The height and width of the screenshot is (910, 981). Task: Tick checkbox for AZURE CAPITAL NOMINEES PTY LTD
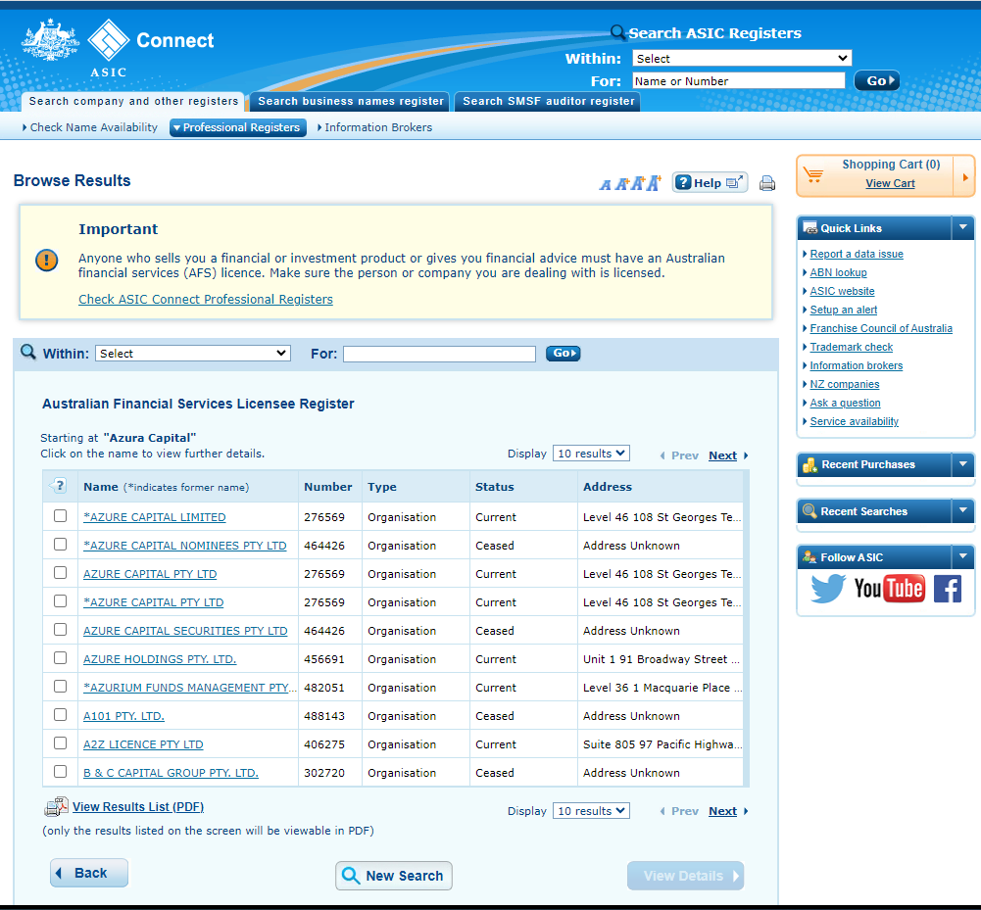tap(60, 544)
